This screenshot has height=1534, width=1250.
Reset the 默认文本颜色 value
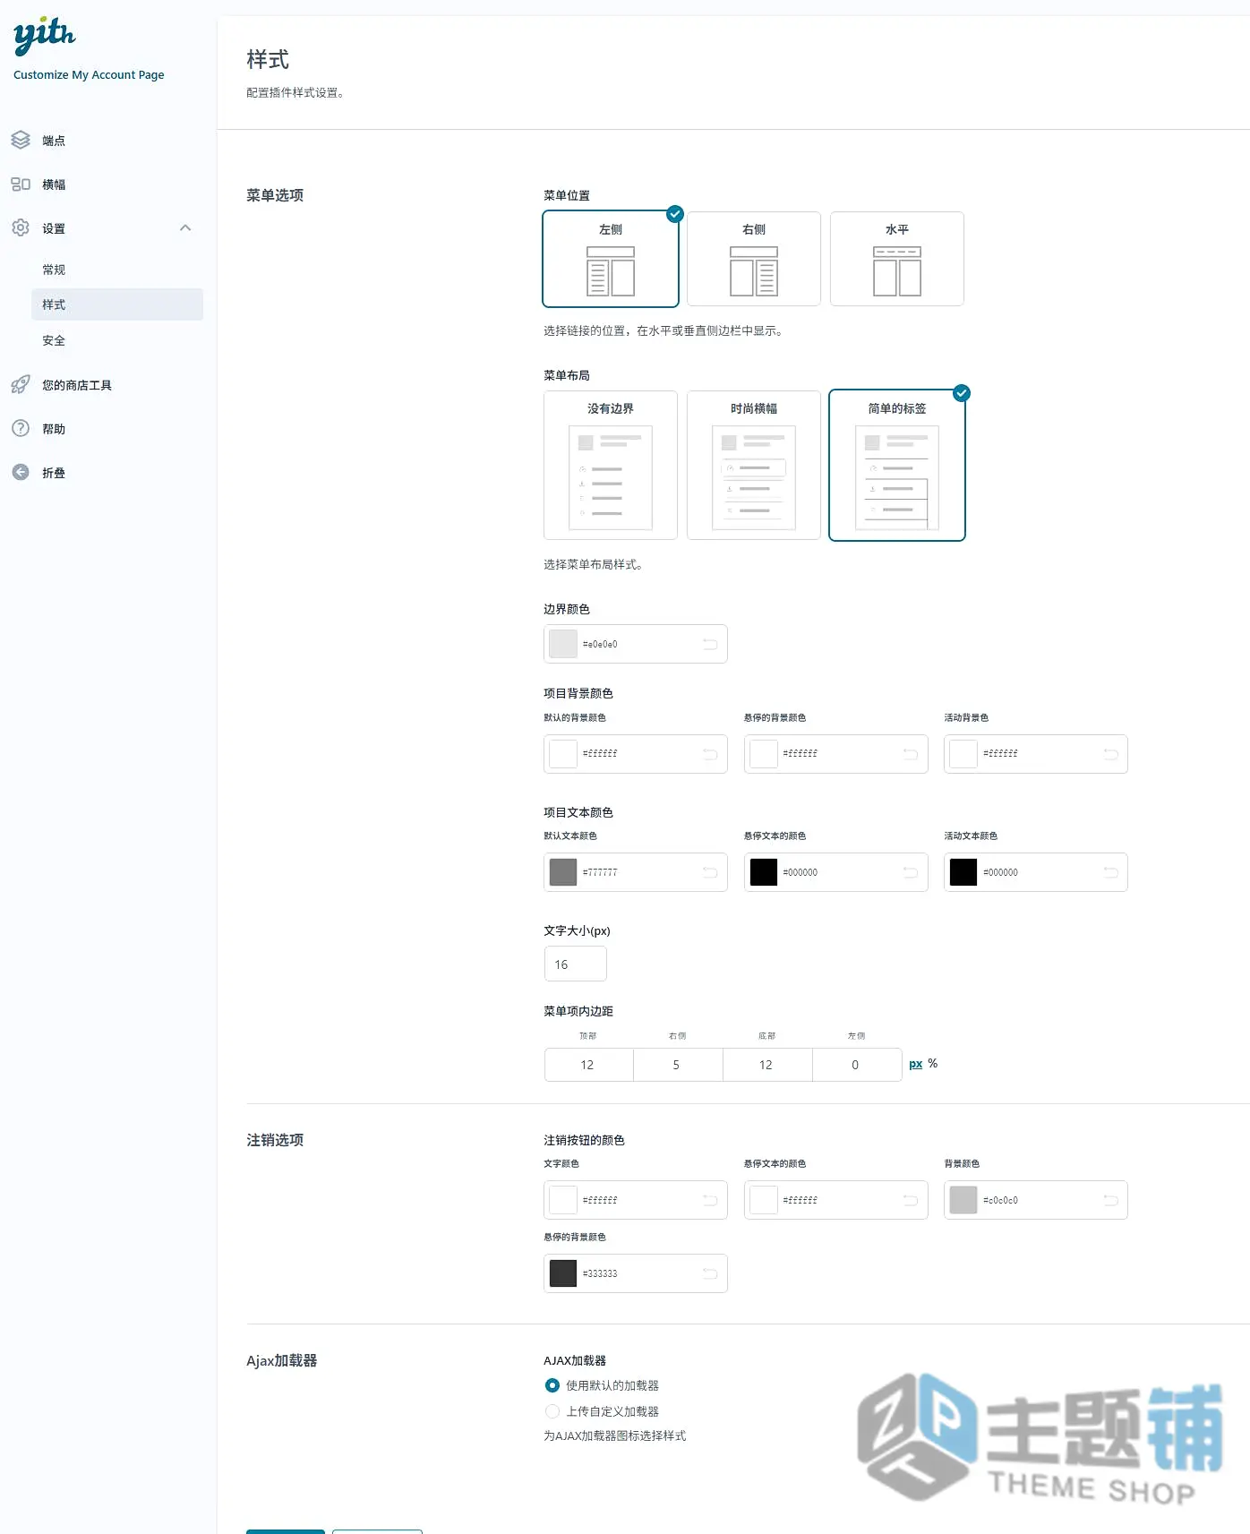[x=710, y=872]
